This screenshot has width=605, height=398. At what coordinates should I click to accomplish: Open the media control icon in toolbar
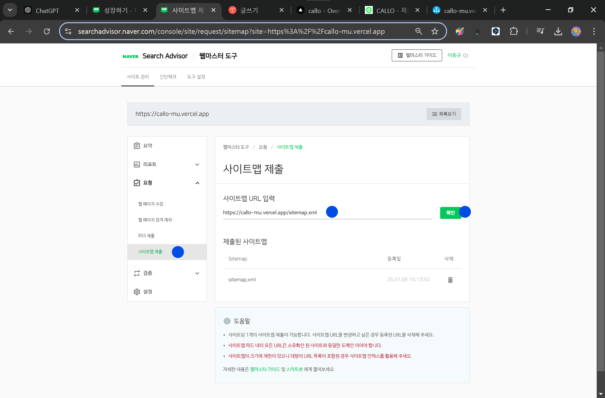point(540,31)
